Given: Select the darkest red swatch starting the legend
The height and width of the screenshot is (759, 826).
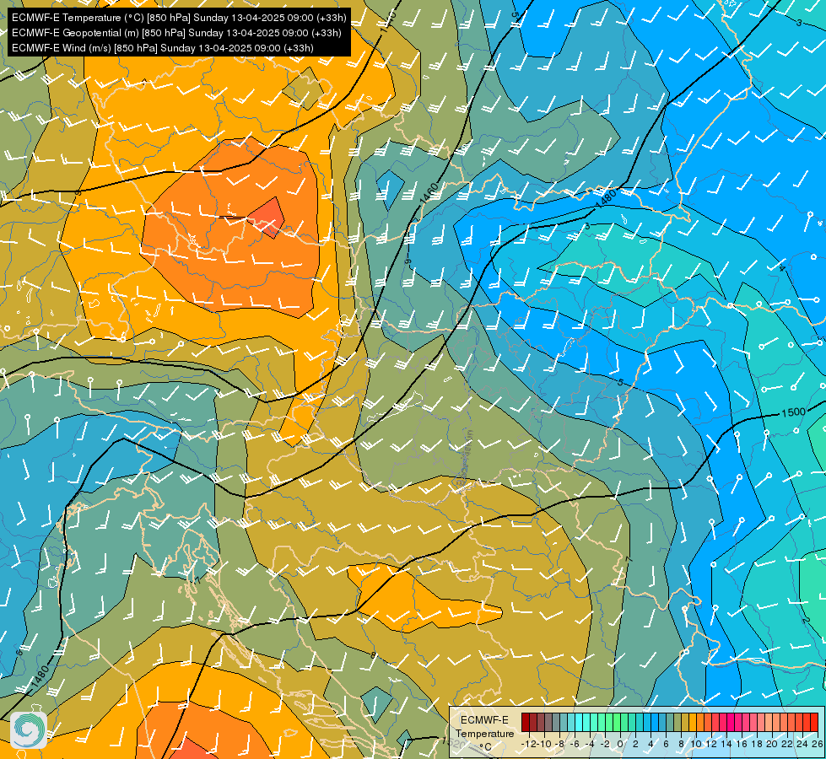Looking at the screenshot, I should 526,722.
